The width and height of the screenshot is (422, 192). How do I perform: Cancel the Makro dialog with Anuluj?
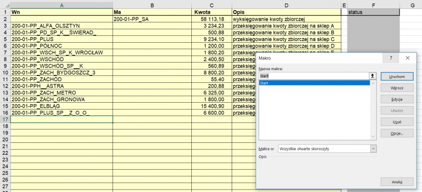pyautogui.click(x=397, y=182)
